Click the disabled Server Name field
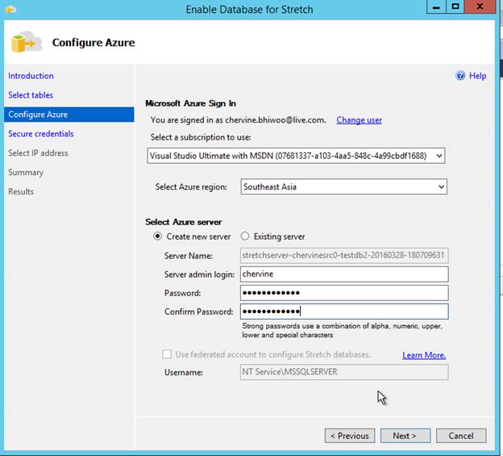This screenshot has height=456, width=503. coord(344,255)
